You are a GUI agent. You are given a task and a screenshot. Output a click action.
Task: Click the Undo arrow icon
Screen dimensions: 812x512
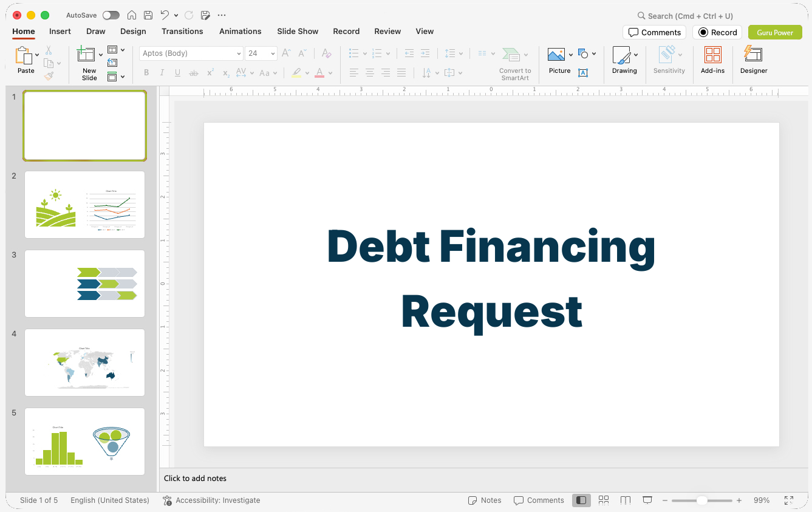[x=165, y=15]
